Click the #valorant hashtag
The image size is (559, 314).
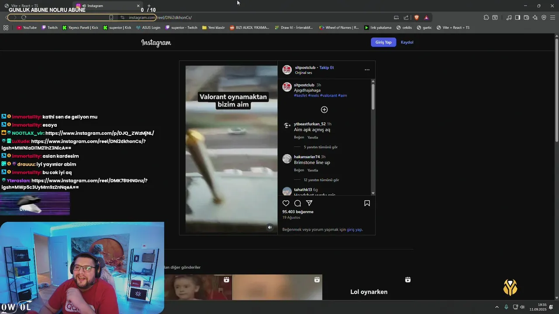(x=328, y=96)
